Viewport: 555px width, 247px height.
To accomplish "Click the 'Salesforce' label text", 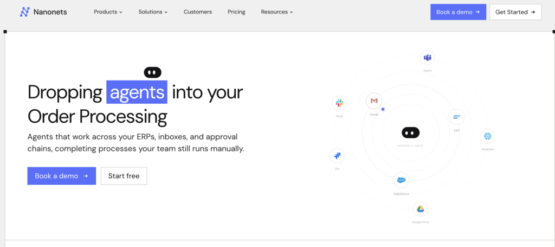I will point(402,194).
